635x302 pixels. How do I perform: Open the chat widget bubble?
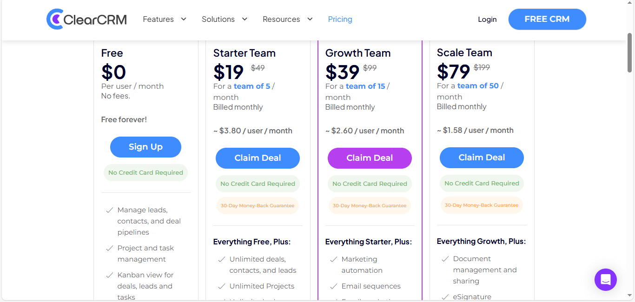pos(605,280)
